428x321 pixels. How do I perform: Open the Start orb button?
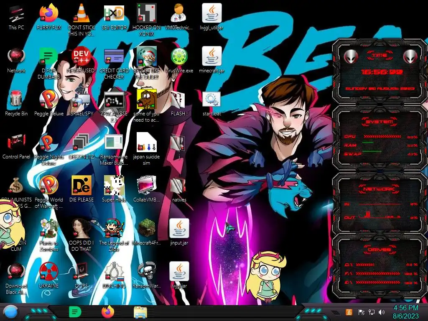(x=10, y=313)
